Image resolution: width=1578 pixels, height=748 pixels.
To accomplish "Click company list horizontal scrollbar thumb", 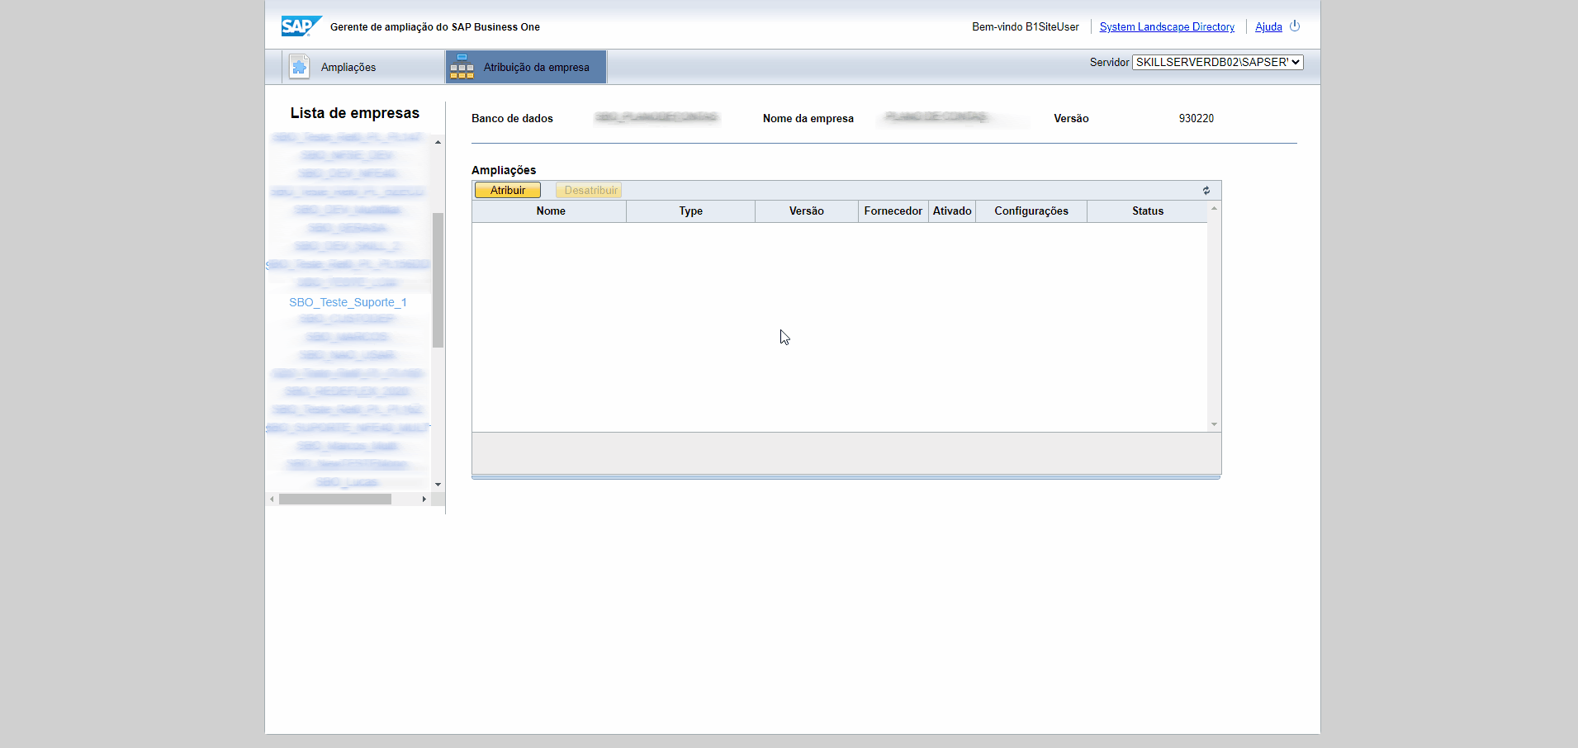I will click(x=334, y=499).
